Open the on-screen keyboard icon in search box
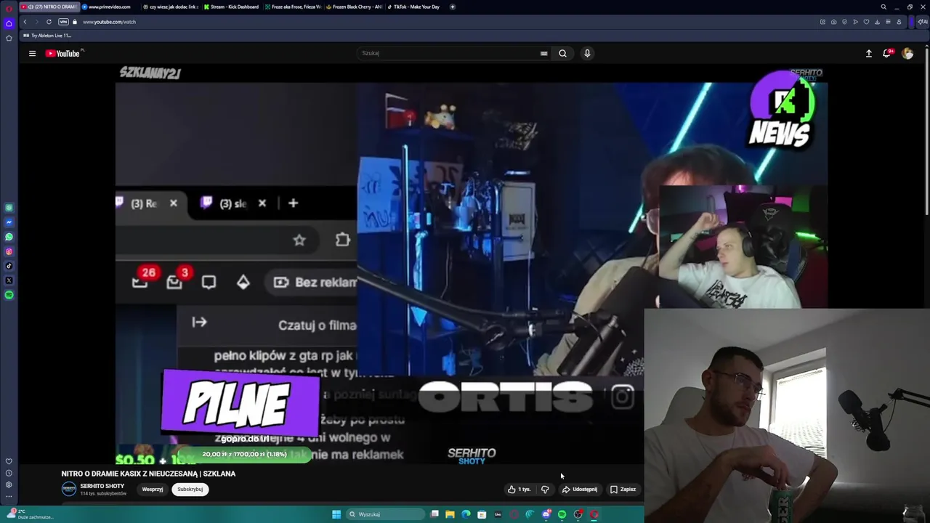This screenshot has height=523, width=930. coord(543,53)
